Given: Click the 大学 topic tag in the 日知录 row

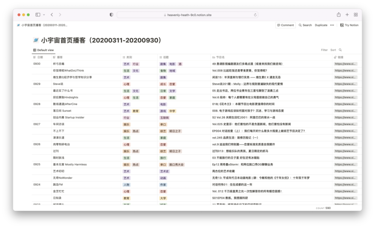Looking at the screenshot, I should point(163,198).
